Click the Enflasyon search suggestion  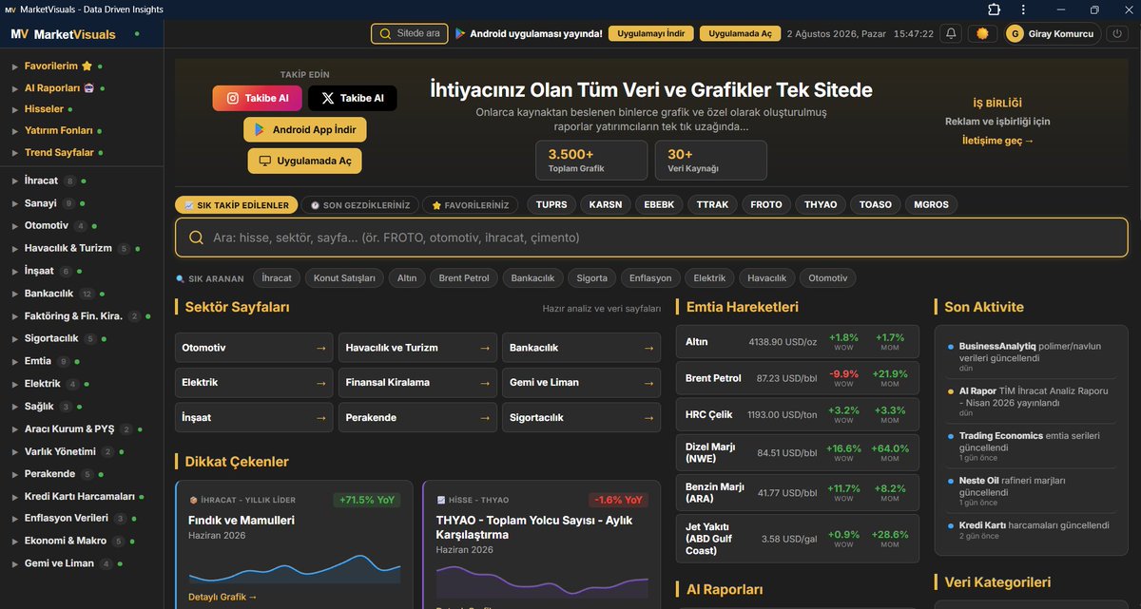[x=650, y=278]
